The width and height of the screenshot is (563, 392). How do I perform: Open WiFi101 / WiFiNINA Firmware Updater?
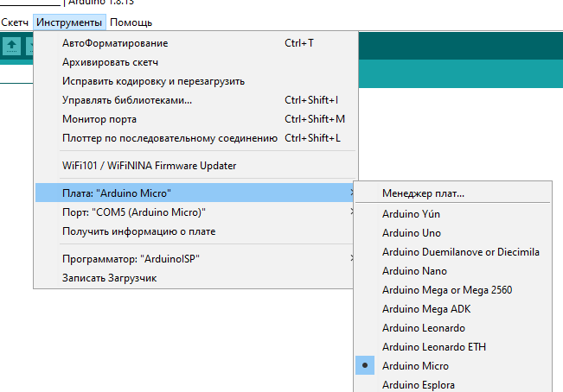[x=149, y=166]
